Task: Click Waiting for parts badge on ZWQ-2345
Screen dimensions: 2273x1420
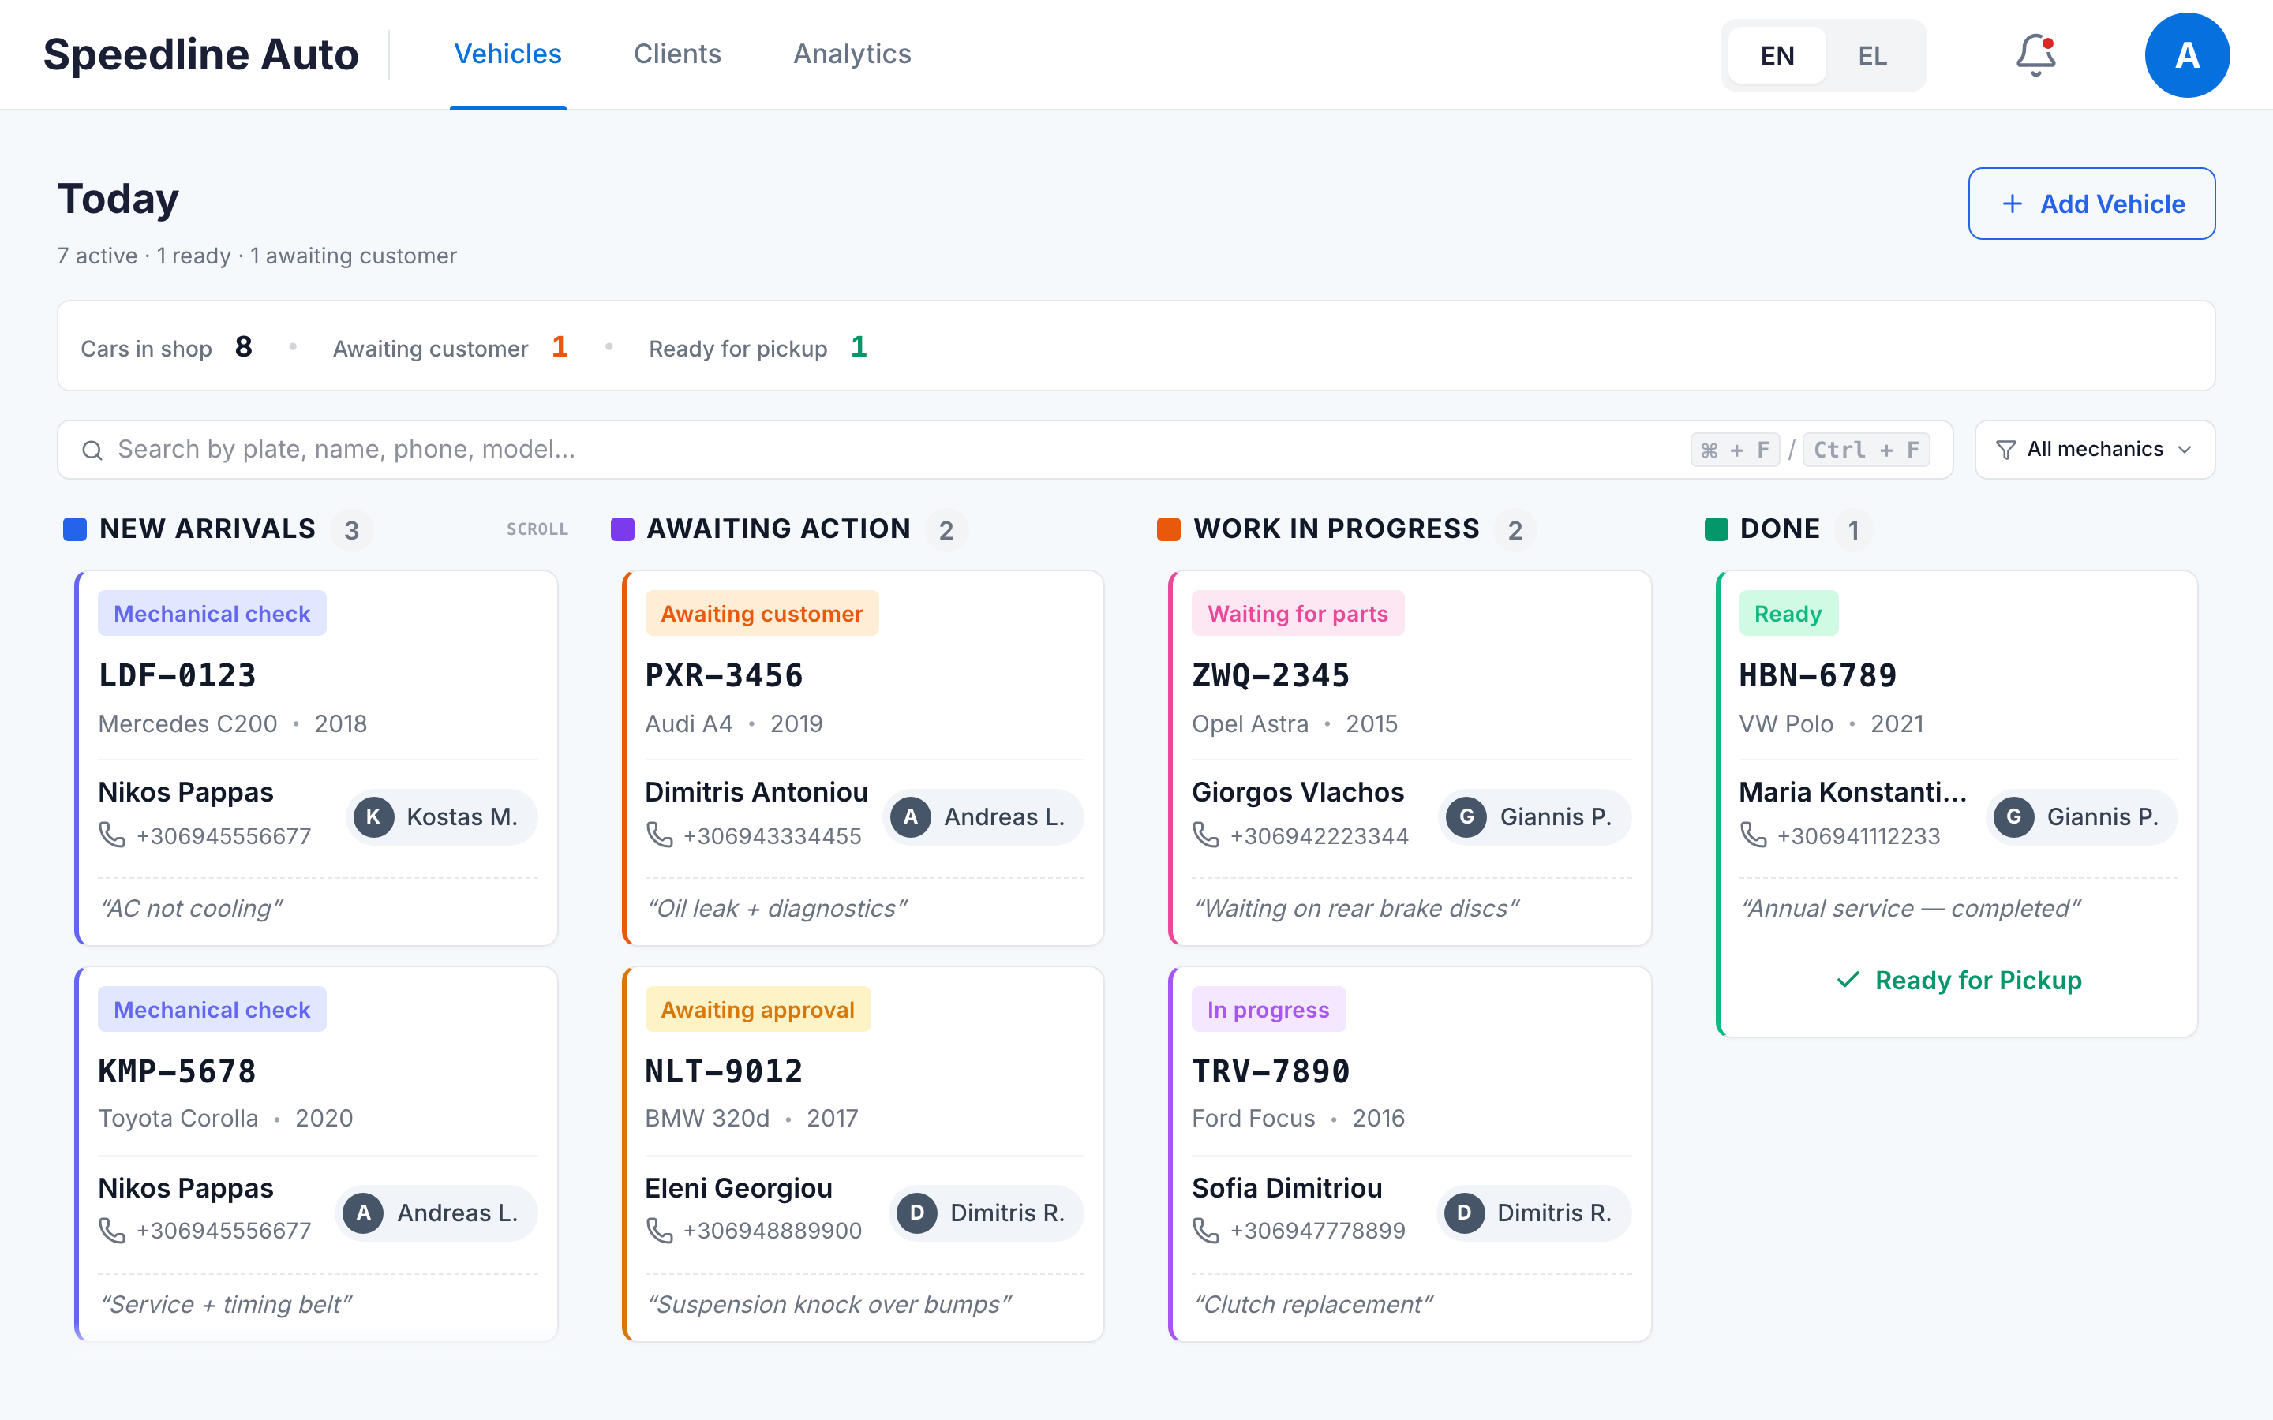Action: tap(1298, 613)
